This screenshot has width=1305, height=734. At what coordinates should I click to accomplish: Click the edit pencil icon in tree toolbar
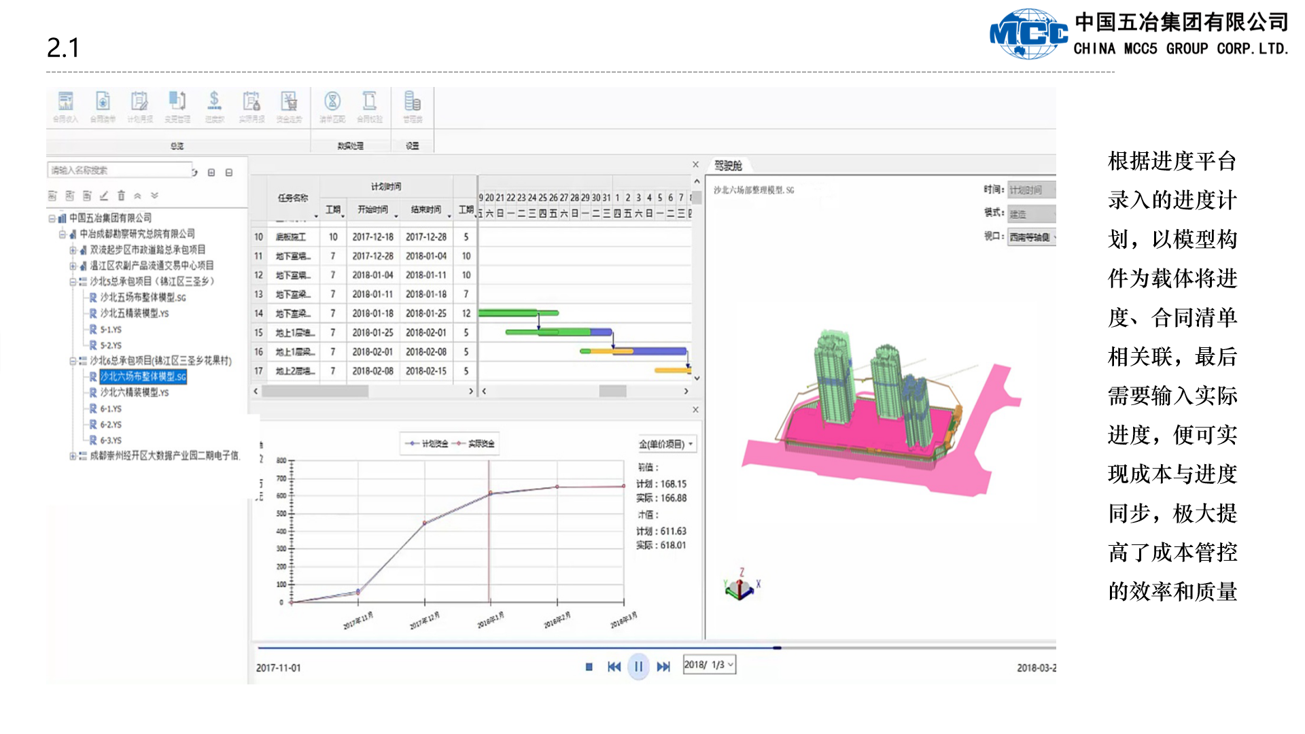[x=104, y=196]
